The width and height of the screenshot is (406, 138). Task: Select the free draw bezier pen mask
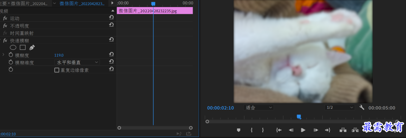(32, 47)
